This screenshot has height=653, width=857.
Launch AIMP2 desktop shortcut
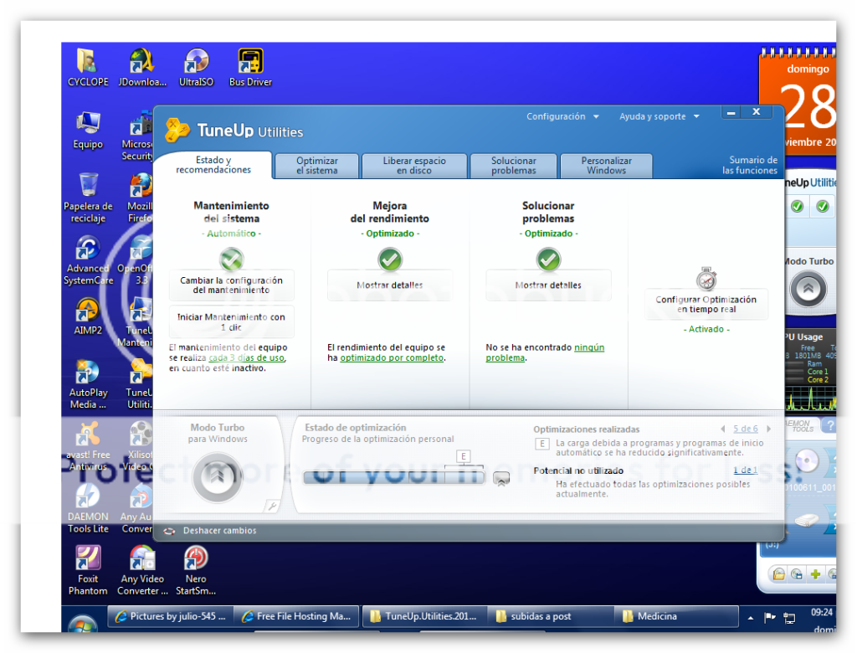87,316
